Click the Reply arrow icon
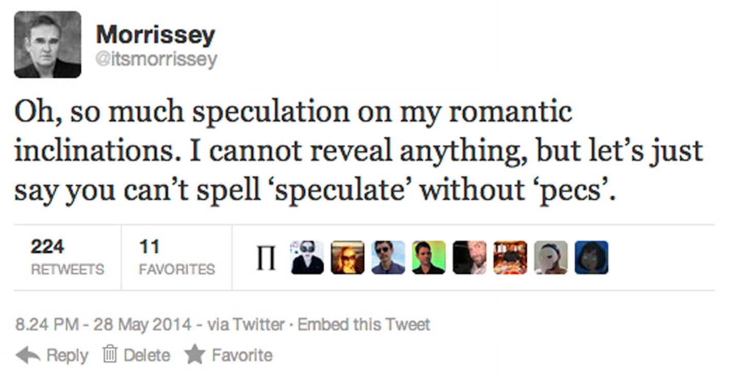Image resolution: width=743 pixels, height=378 pixels. click(x=28, y=355)
